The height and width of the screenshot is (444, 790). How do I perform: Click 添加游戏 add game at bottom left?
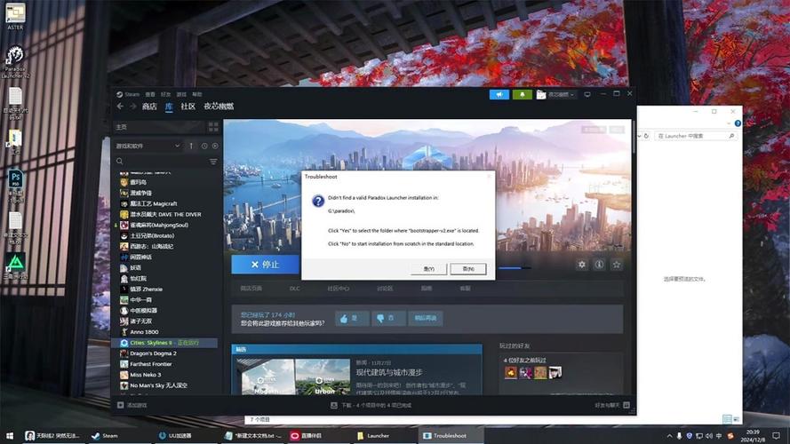(132, 405)
